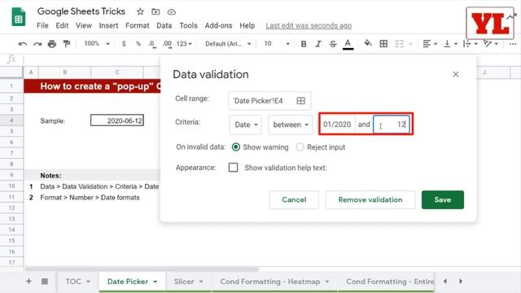The width and height of the screenshot is (521, 293).
Task: Add a new sheet with plus icon
Action: 28,282
